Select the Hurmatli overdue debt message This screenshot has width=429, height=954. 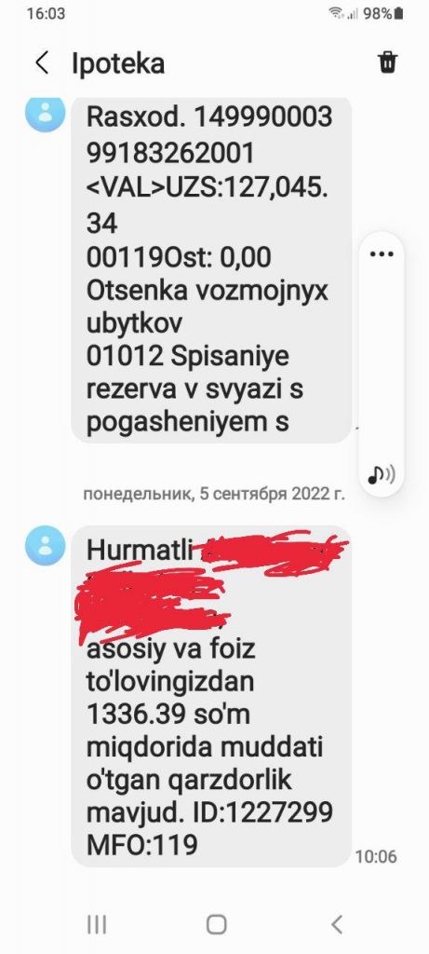coord(211,696)
